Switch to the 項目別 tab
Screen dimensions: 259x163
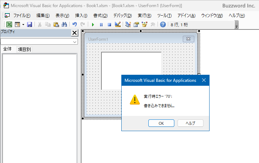[x=25, y=49]
